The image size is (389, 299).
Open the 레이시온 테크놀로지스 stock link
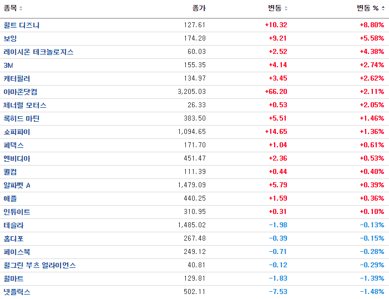click(38, 52)
